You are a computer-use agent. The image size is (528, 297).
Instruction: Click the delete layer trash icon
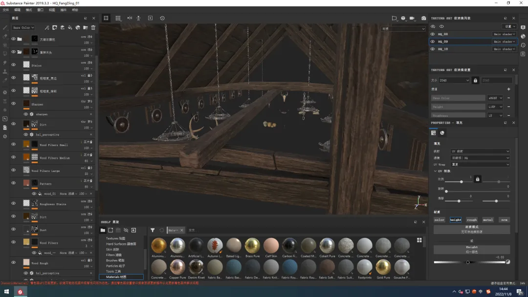[93, 28]
